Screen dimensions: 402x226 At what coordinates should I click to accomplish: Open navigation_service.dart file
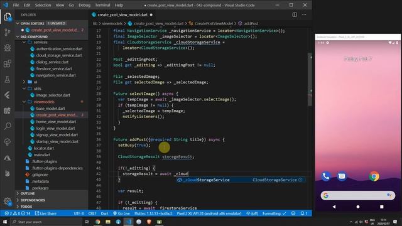click(x=56, y=75)
